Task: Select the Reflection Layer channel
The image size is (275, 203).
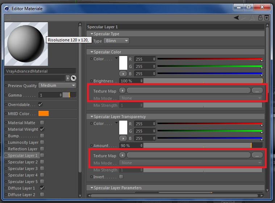Action: pos(22,149)
